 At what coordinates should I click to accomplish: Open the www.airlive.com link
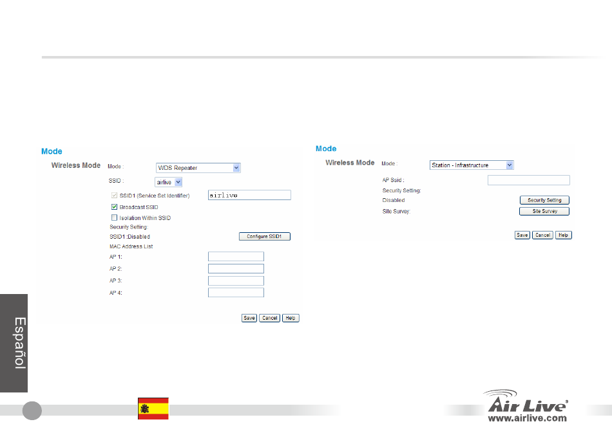(x=528, y=418)
